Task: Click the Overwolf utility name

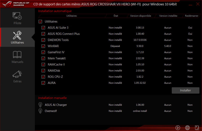Action: click(50, 111)
